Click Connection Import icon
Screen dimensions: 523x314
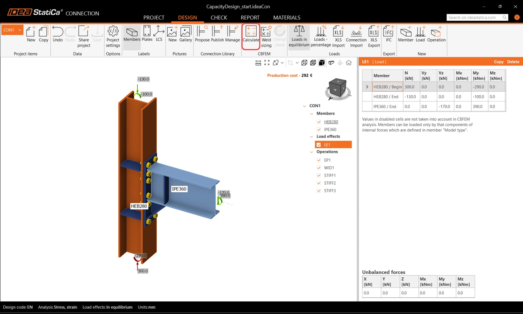tap(356, 36)
